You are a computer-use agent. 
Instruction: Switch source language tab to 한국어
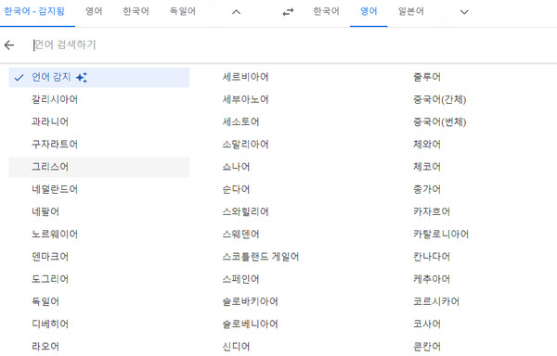click(x=136, y=11)
